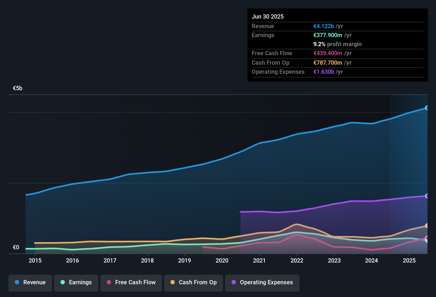Click the orange Cash From Op legend dot
Viewport: 436px width, 297px height.
[173, 282]
